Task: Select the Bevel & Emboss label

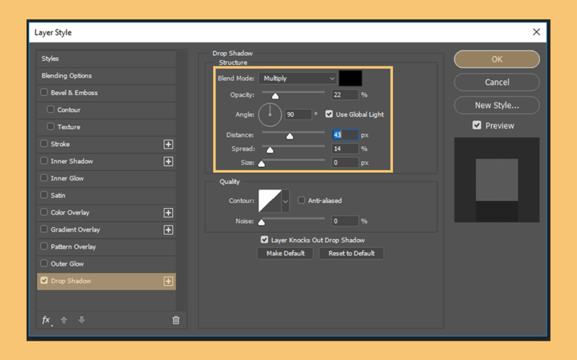Action: click(74, 93)
